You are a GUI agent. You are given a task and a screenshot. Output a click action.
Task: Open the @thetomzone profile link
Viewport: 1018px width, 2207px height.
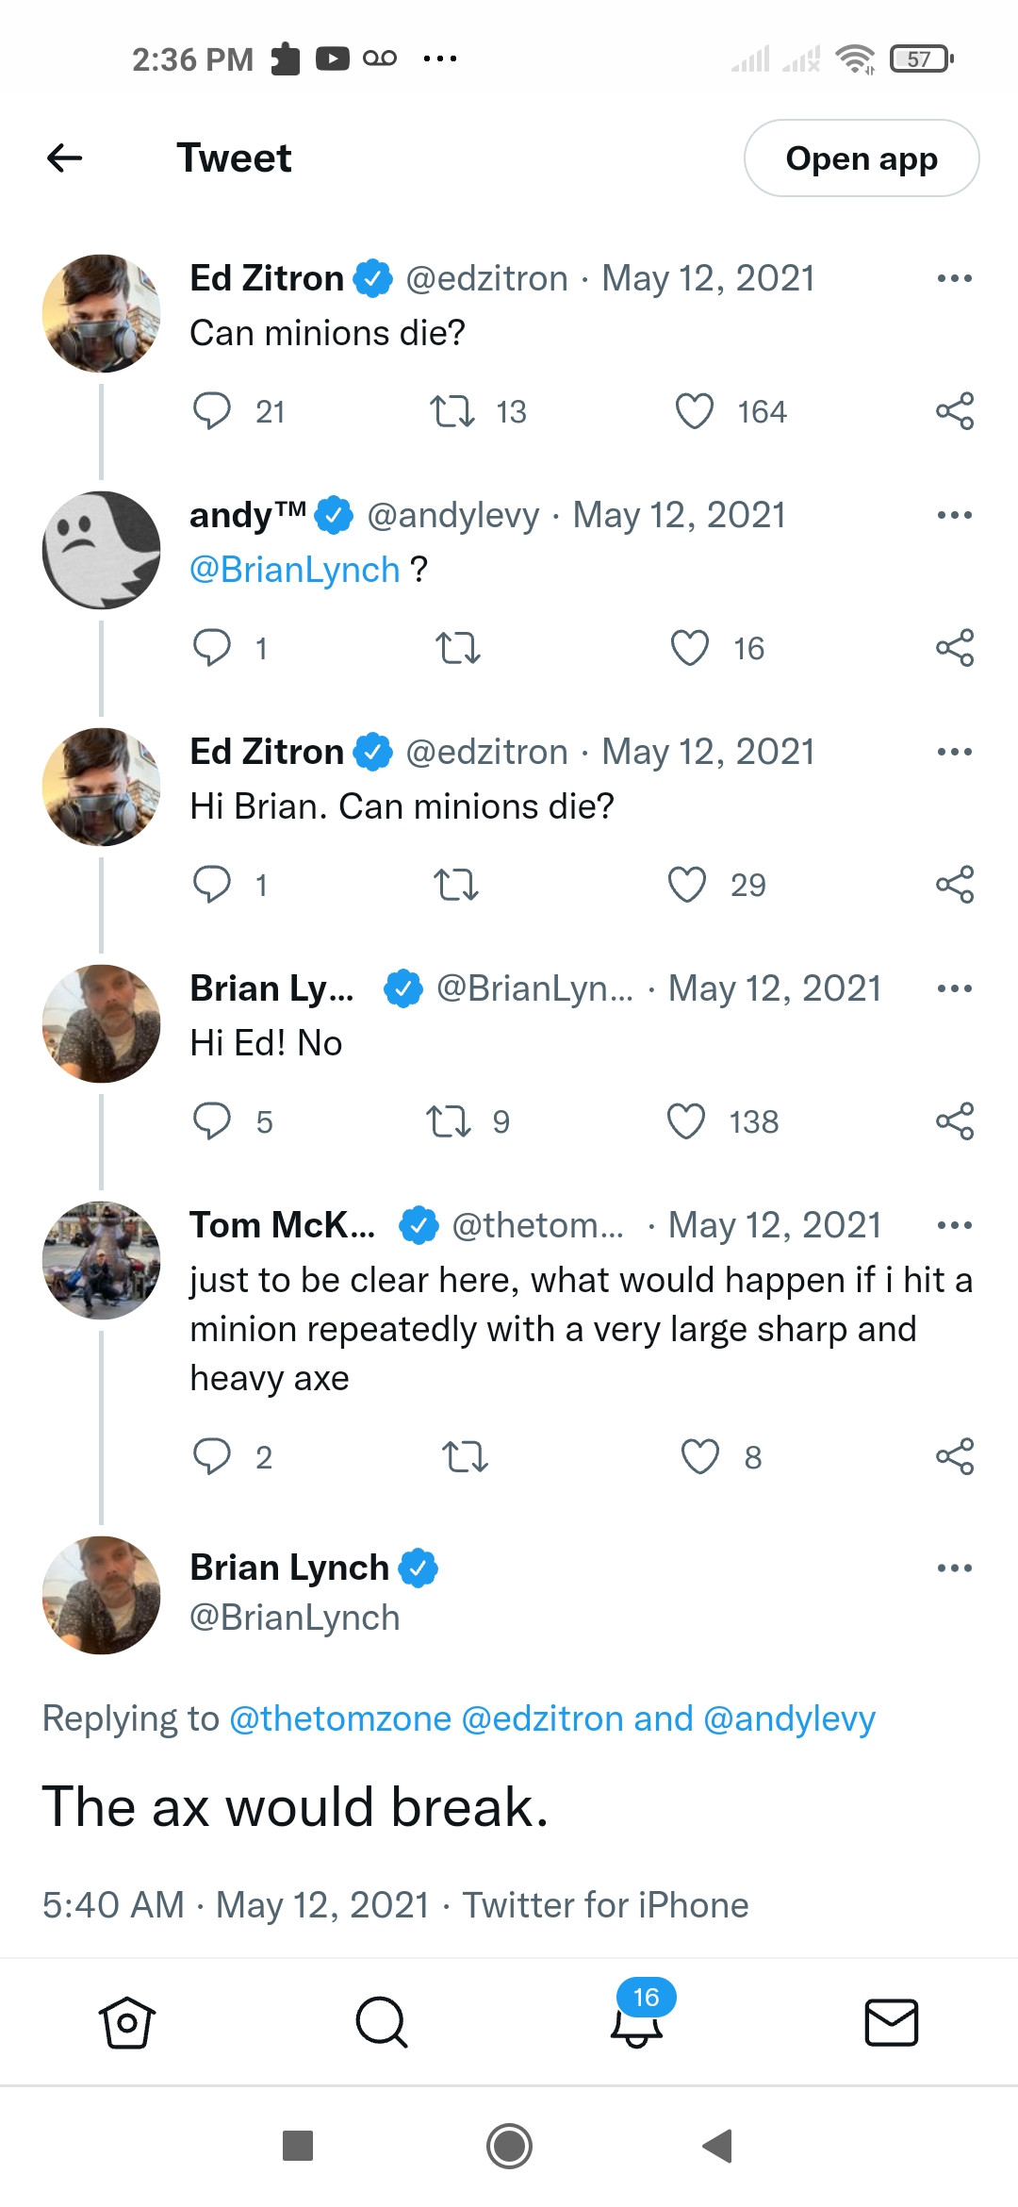point(340,1718)
